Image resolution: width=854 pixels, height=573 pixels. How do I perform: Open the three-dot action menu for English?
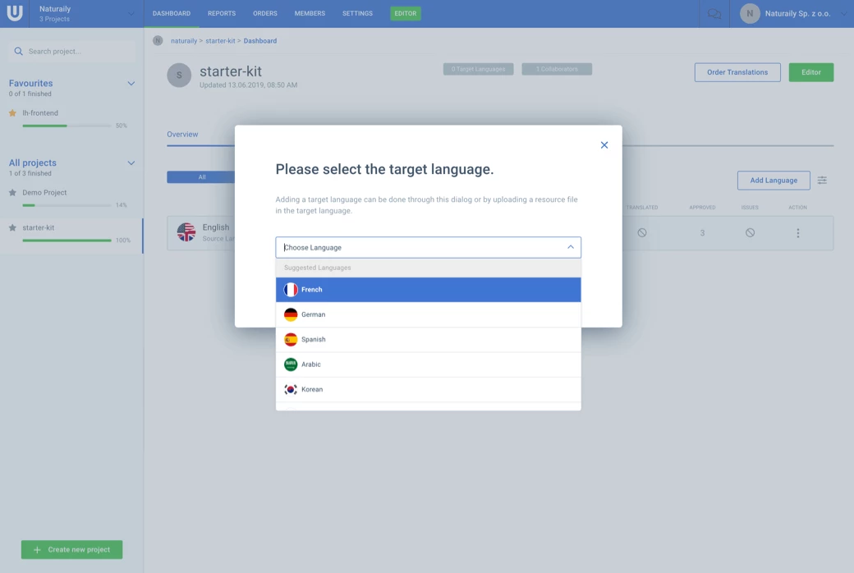pos(798,233)
